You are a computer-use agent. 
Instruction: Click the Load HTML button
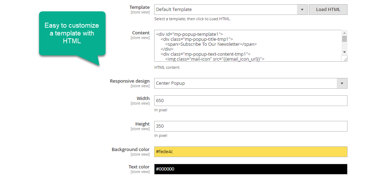(x=328, y=10)
